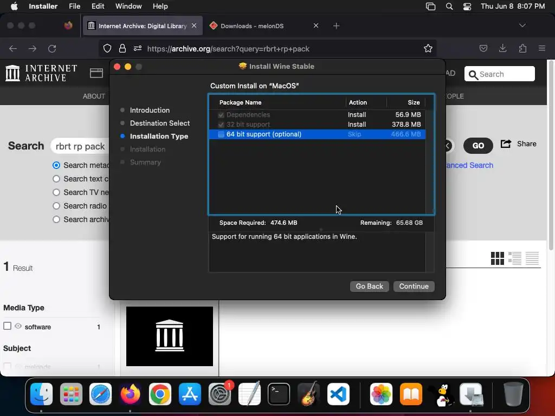Open the Installer app menu
555x416 pixels.
coord(43,6)
